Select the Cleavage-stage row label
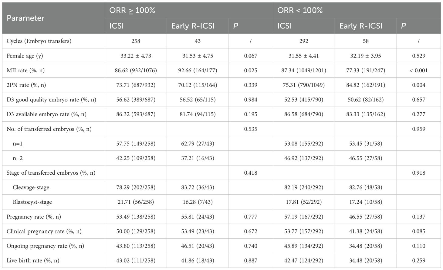Viewport: 443px width, 270px height. pos(31,187)
